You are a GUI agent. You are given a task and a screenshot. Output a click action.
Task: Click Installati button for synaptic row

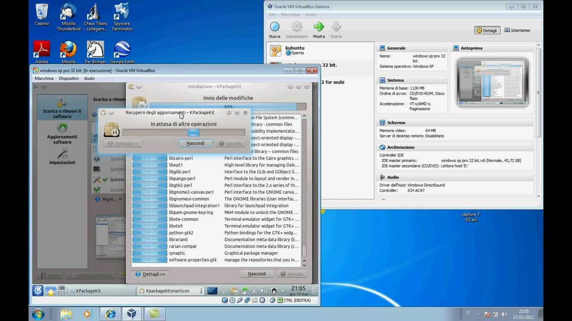point(150,253)
